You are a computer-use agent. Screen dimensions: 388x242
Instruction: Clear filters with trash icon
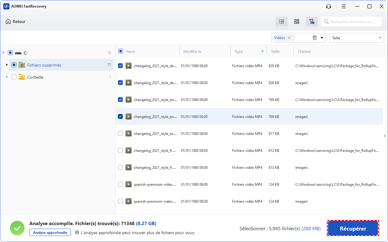click(315, 38)
